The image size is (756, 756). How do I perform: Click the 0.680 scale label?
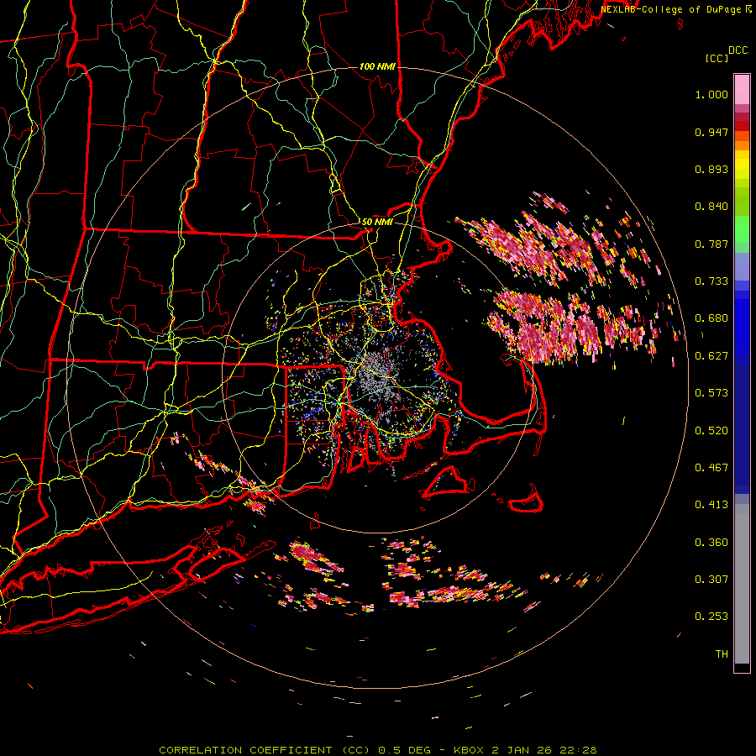click(711, 318)
